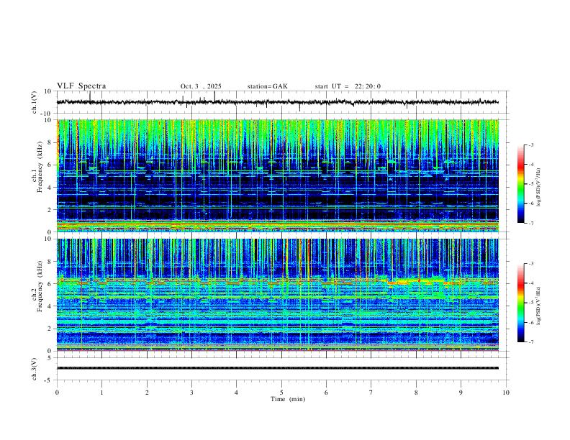Select the "Oct. 3 , 2025" date label
Viewport: 570px width, 440px height.
(201, 86)
